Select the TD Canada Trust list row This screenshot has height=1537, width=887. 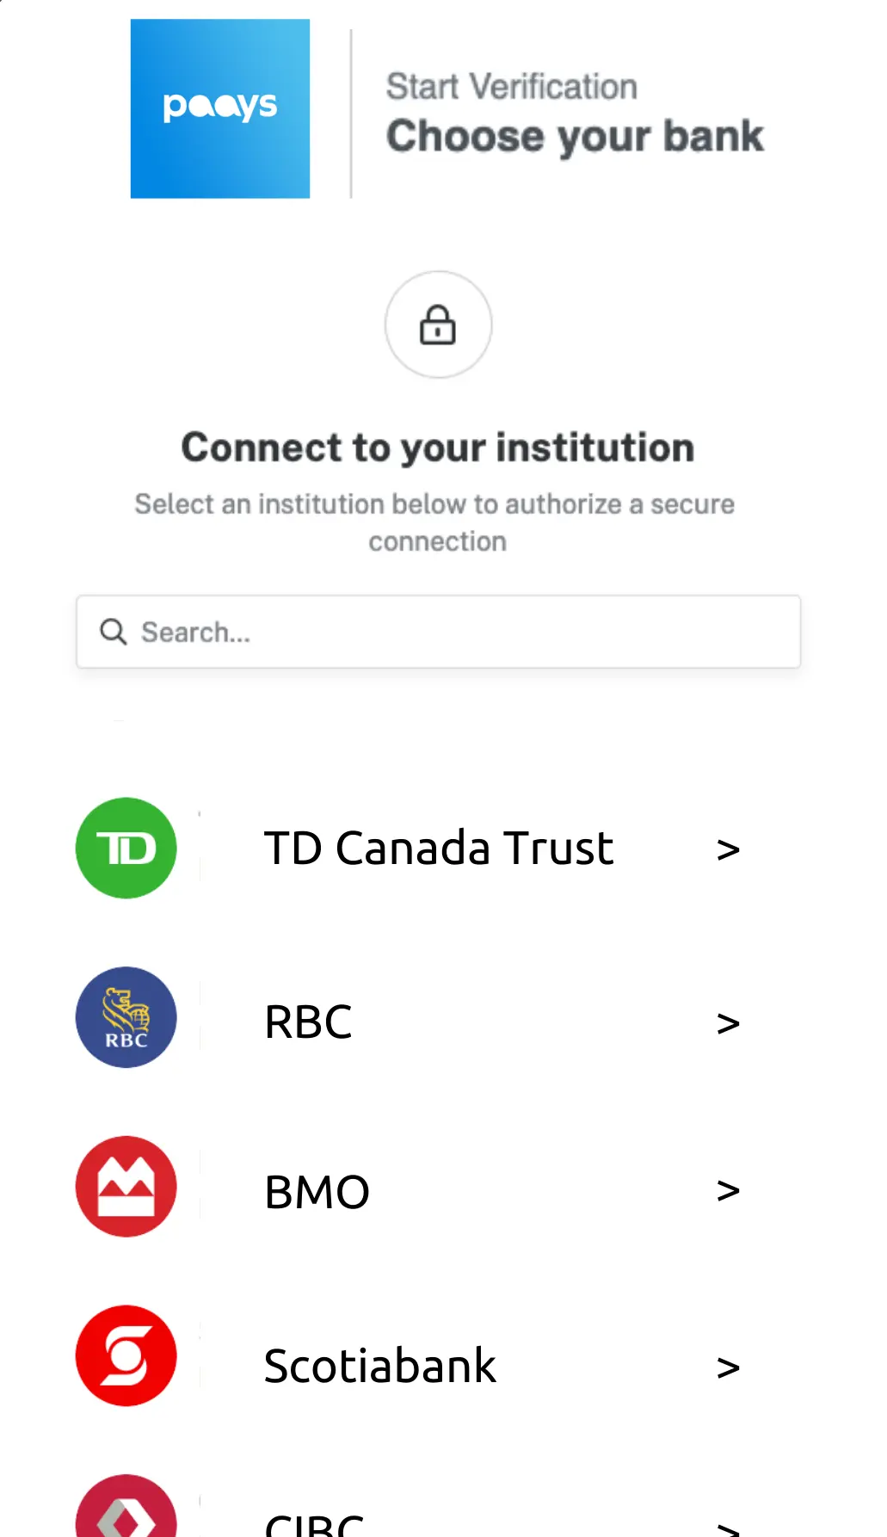[x=438, y=848]
